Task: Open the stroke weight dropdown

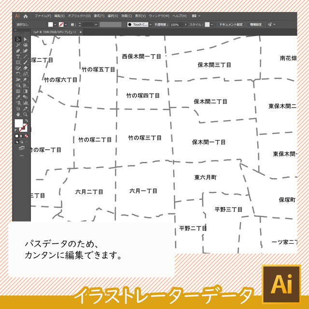Action: (x=96, y=25)
